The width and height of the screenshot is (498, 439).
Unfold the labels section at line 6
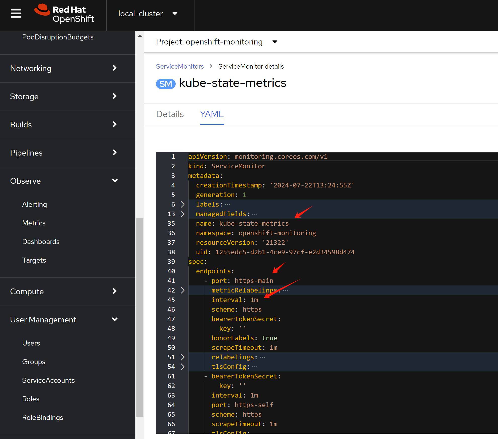point(183,204)
